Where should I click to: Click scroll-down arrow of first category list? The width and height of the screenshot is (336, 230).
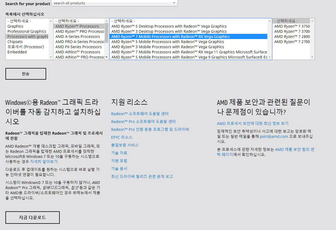pyautogui.click(x=51, y=57)
